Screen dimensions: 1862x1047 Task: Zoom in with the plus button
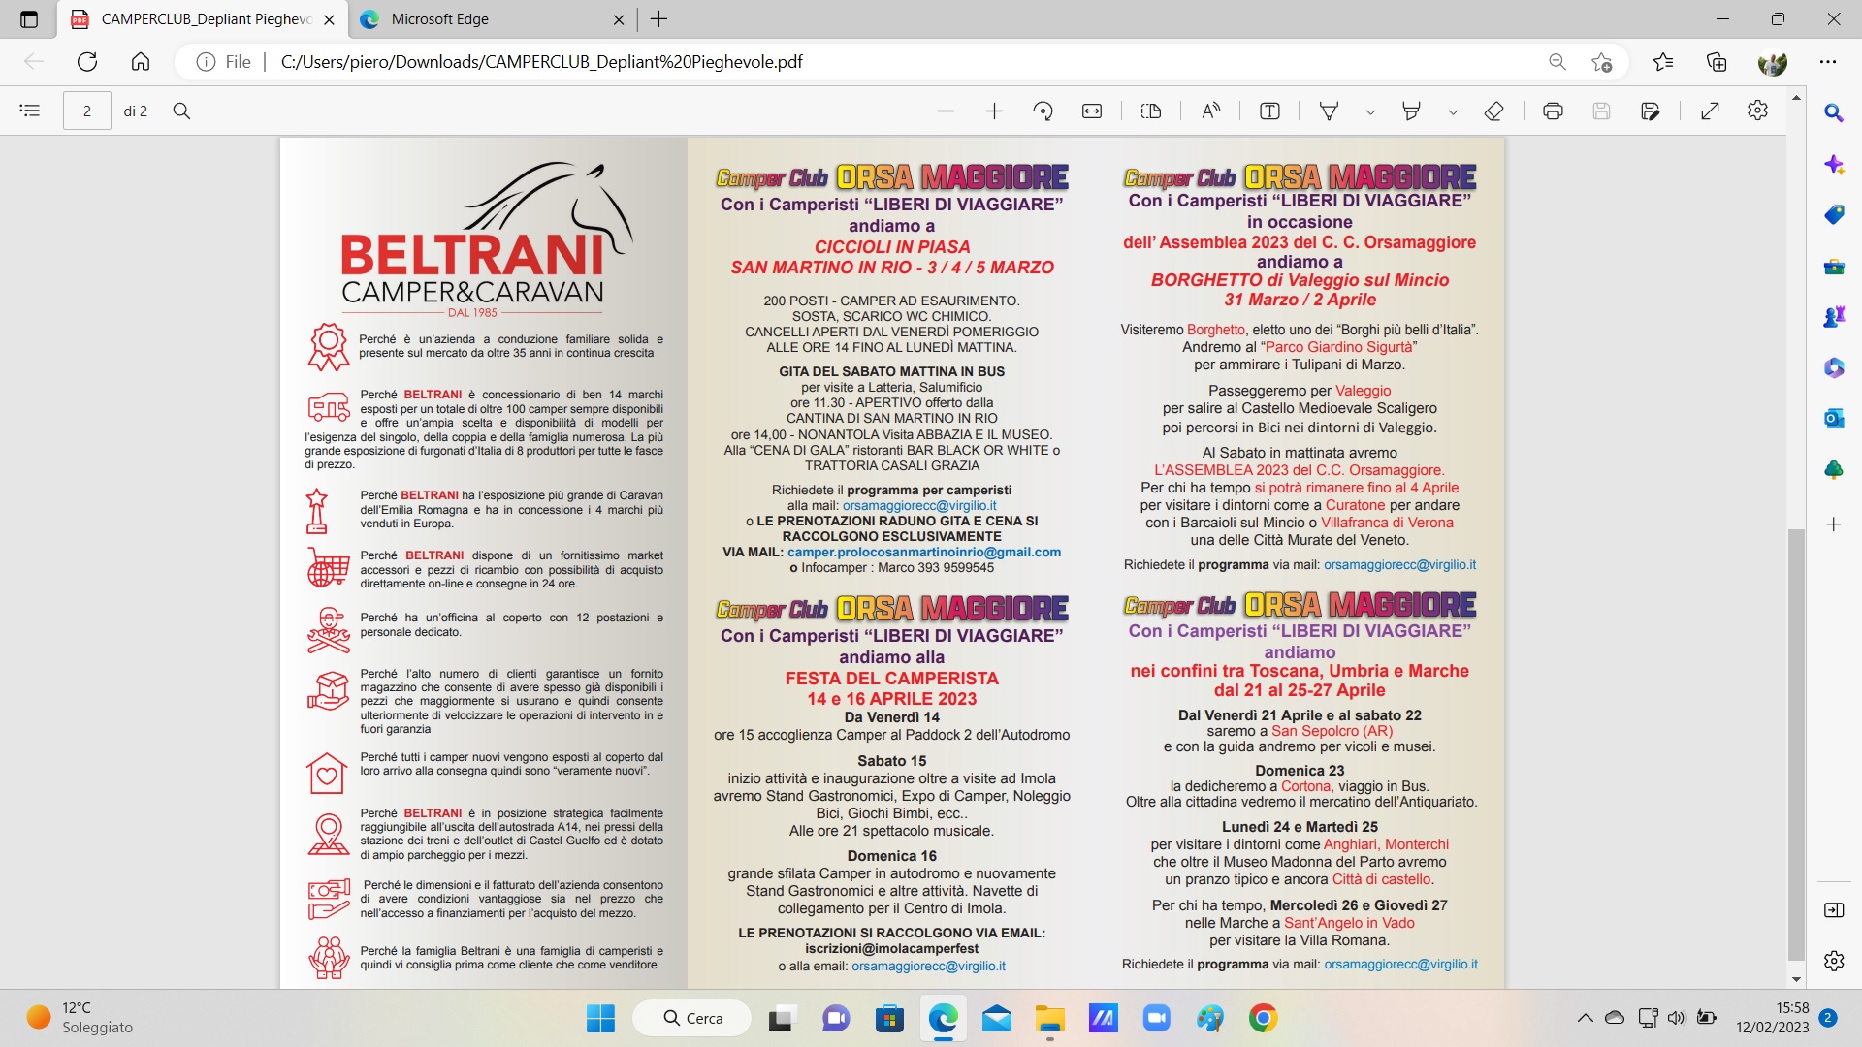click(x=994, y=111)
